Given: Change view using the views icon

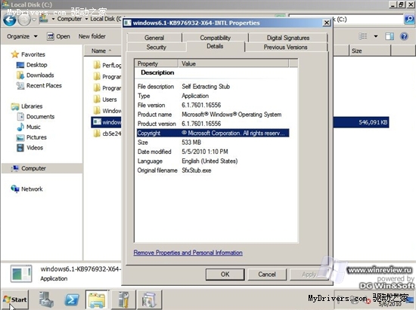Looking at the screenshot, I should click(x=362, y=36).
